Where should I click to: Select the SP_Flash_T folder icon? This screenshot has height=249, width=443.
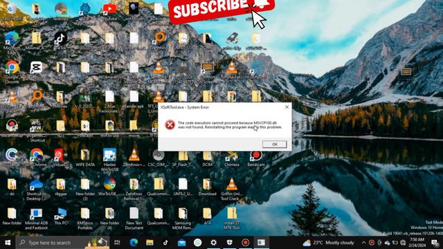(183, 158)
